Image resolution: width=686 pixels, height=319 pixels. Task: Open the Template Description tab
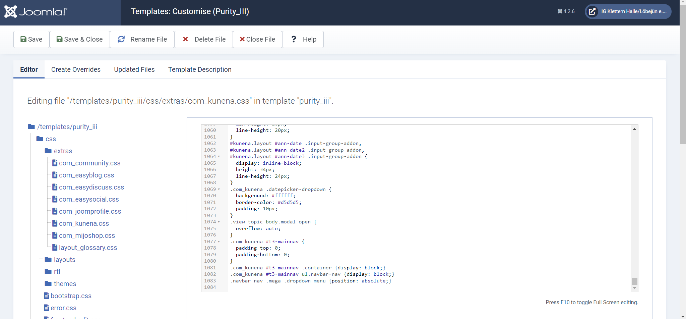pos(200,69)
